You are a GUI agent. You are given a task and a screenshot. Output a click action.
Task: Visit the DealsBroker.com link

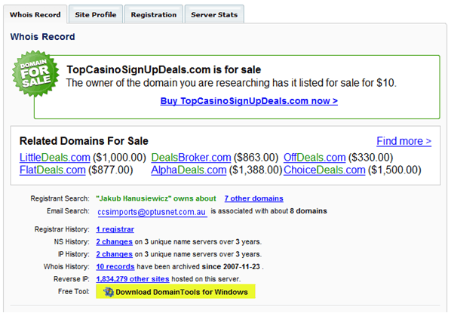pyautogui.click(x=191, y=158)
